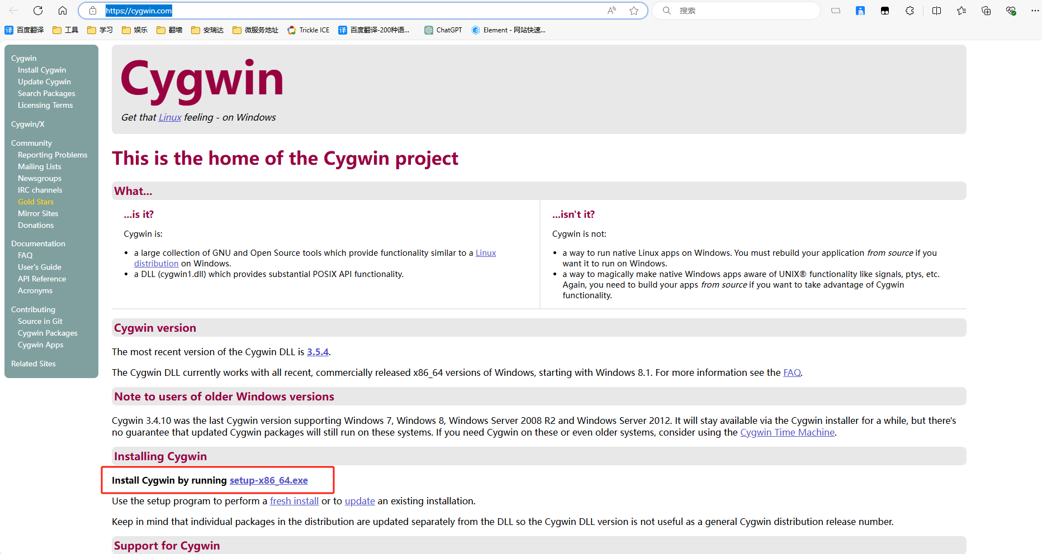Open Mirror Sites in the sidebar
The width and height of the screenshot is (1042, 554).
(38, 213)
